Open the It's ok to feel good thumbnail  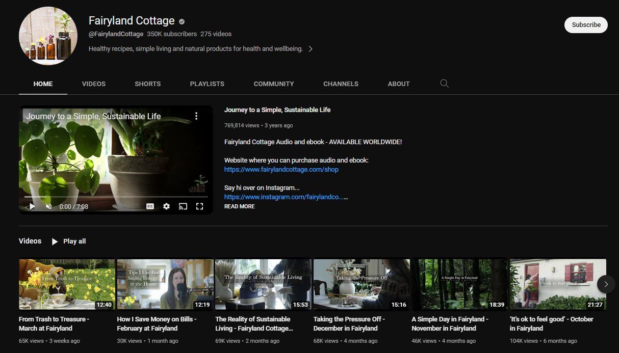coord(558,285)
